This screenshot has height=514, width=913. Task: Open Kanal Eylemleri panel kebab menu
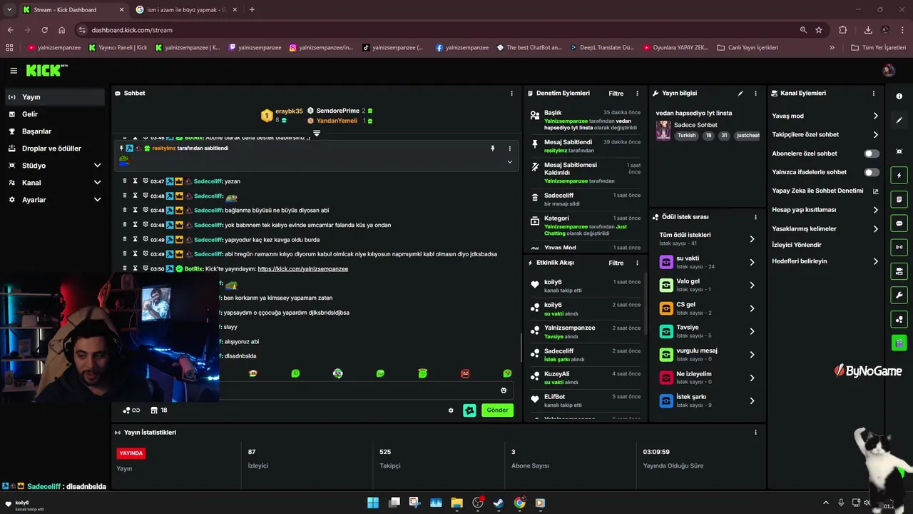pyautogui.click(x=874, y=94)
